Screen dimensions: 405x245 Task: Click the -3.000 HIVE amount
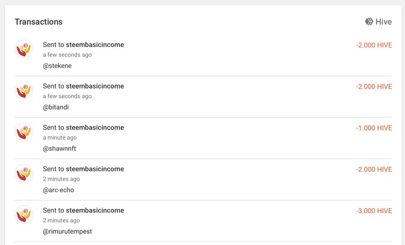pos(374,211)
